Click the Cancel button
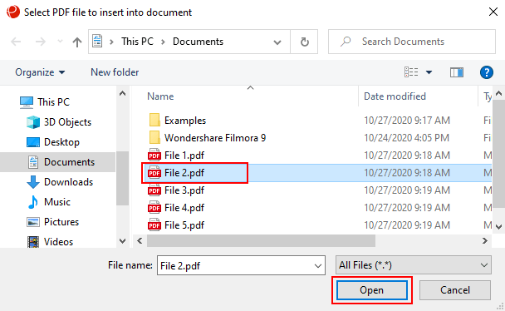 pos(455,289)
